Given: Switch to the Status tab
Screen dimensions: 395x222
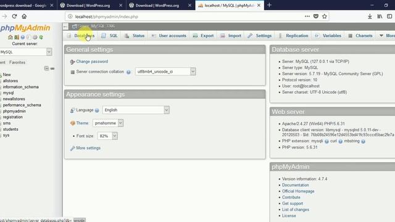Looking at the screenshot, I should click(135, 36).
